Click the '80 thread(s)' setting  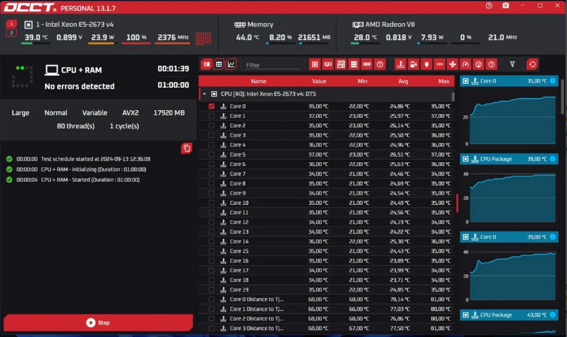click(x=76, y=126)
